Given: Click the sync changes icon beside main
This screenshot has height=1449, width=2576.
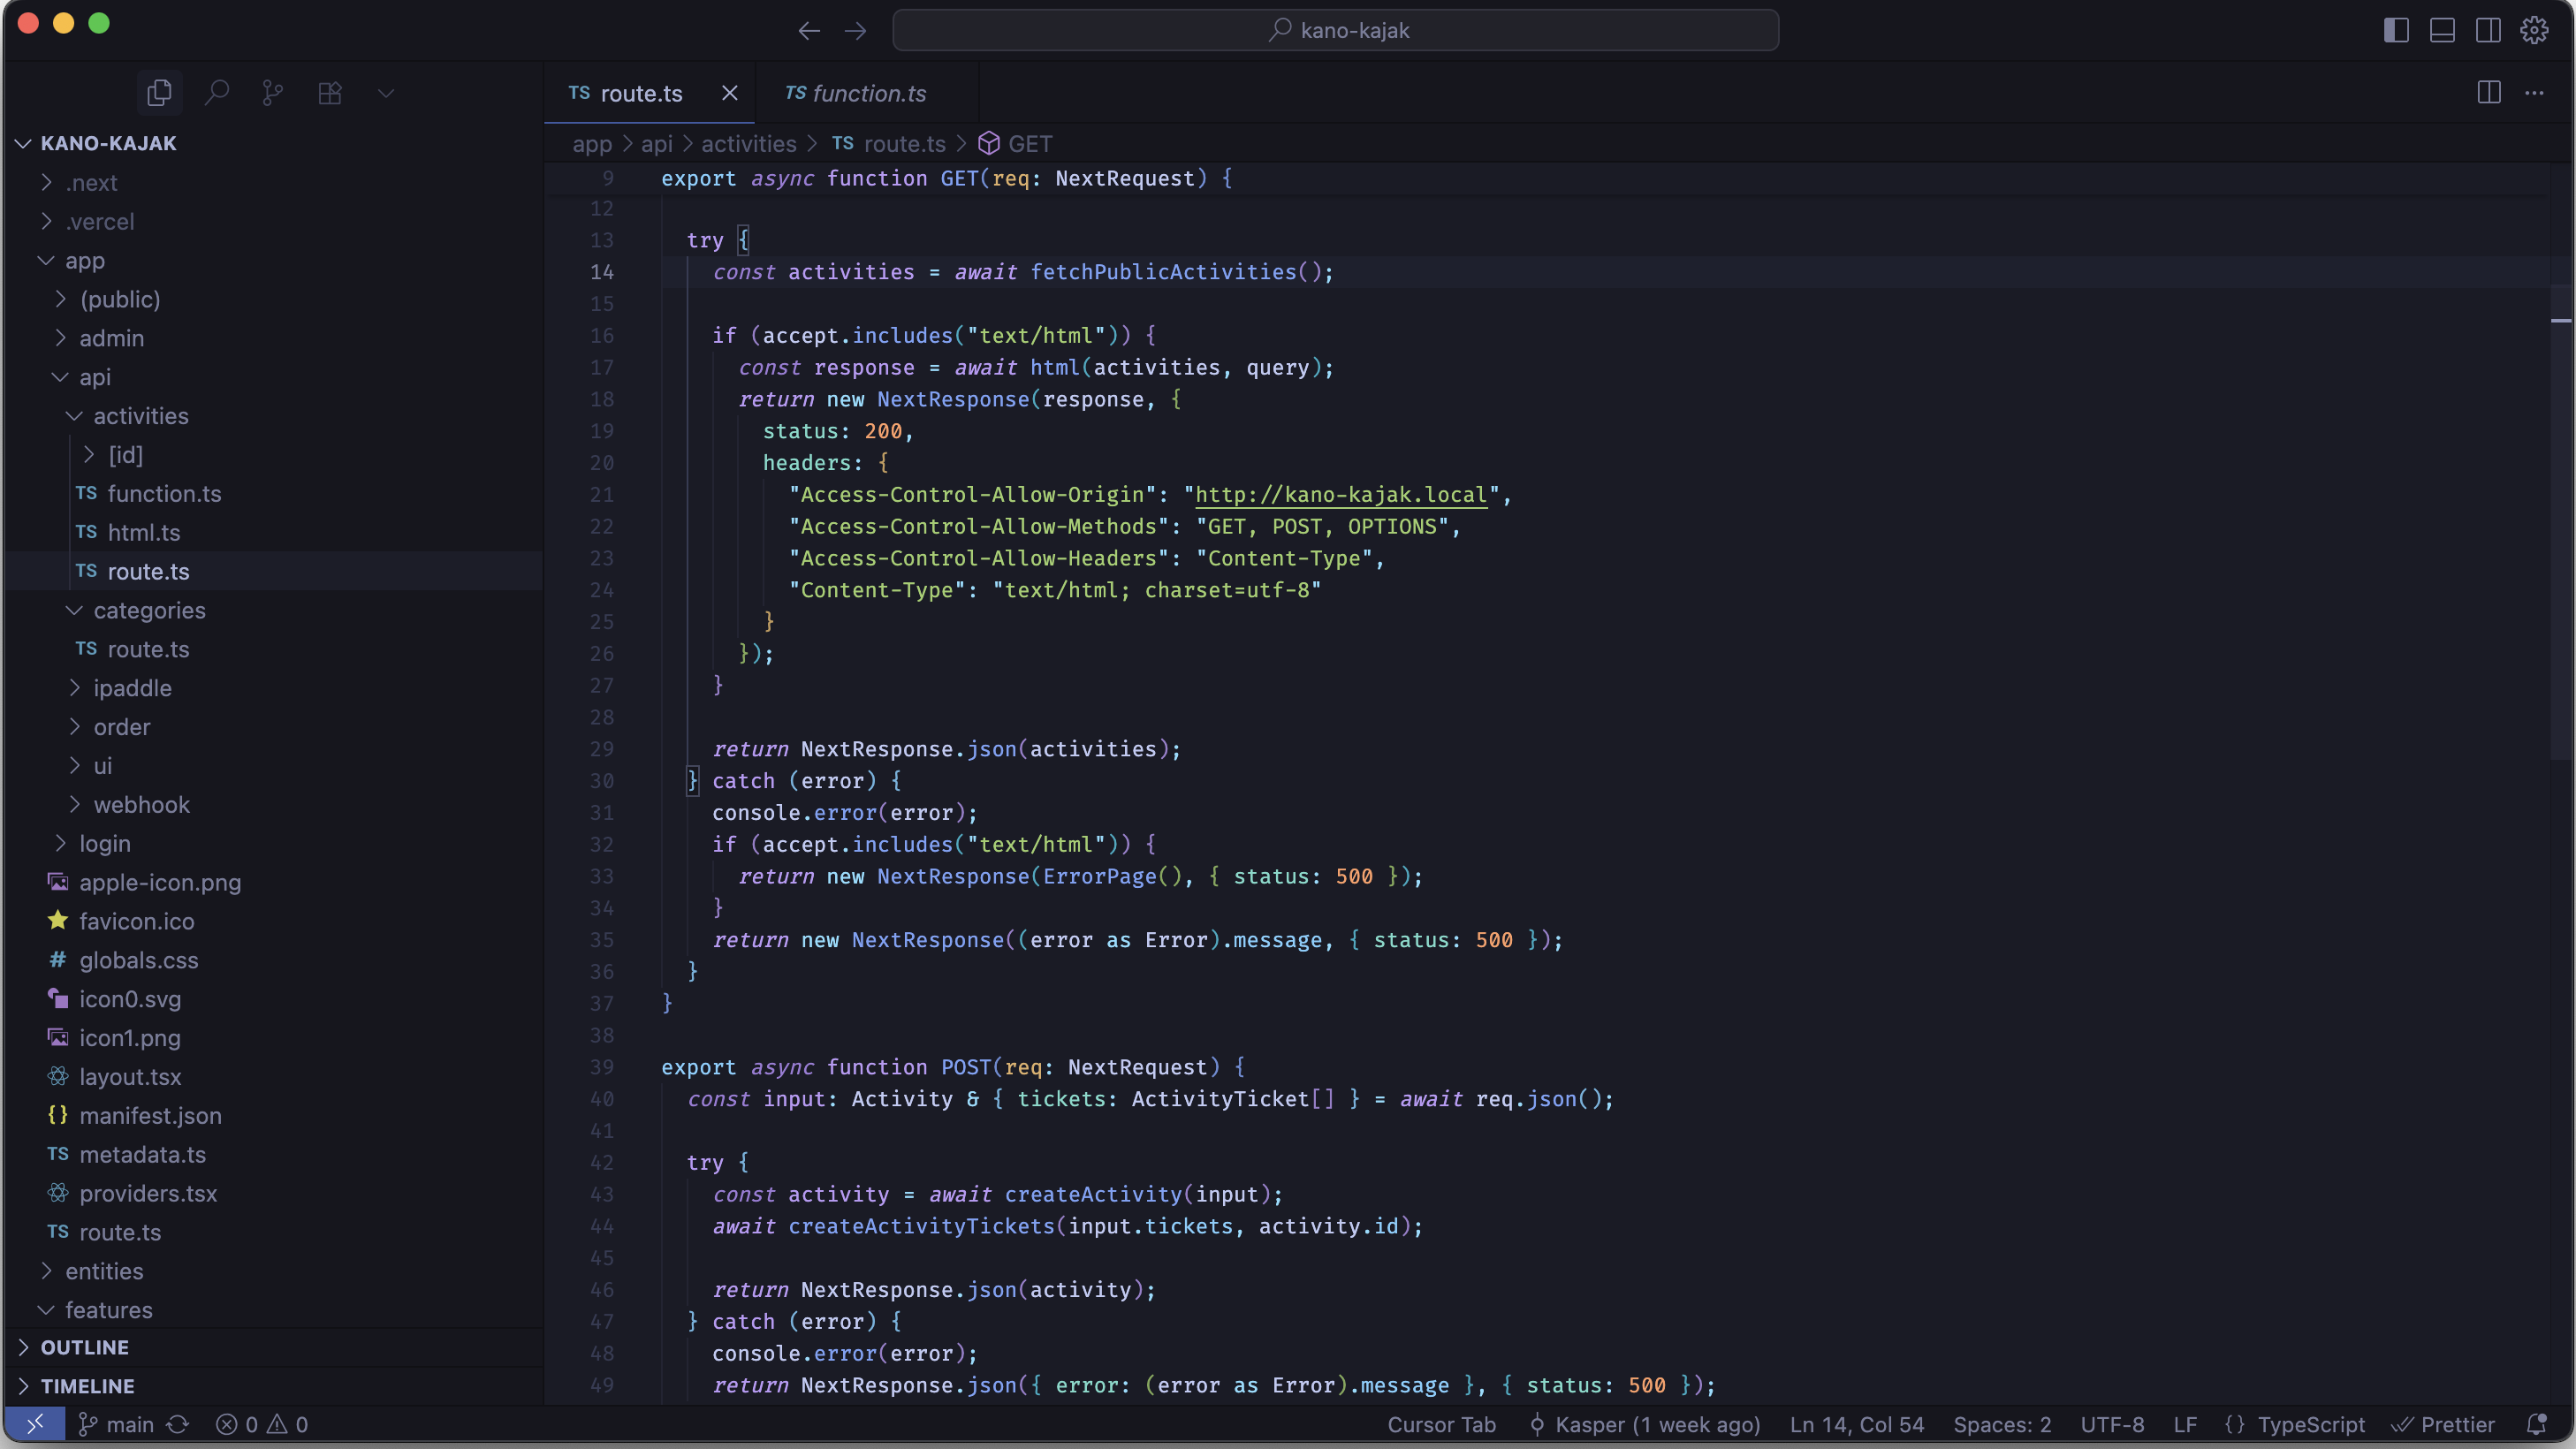Looking at the screenshot, I should pyautogui.click(x=178, y=1424).
